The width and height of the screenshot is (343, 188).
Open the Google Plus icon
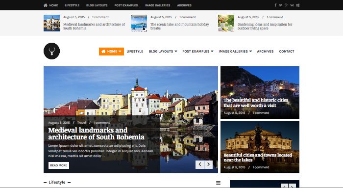[286, 5]
